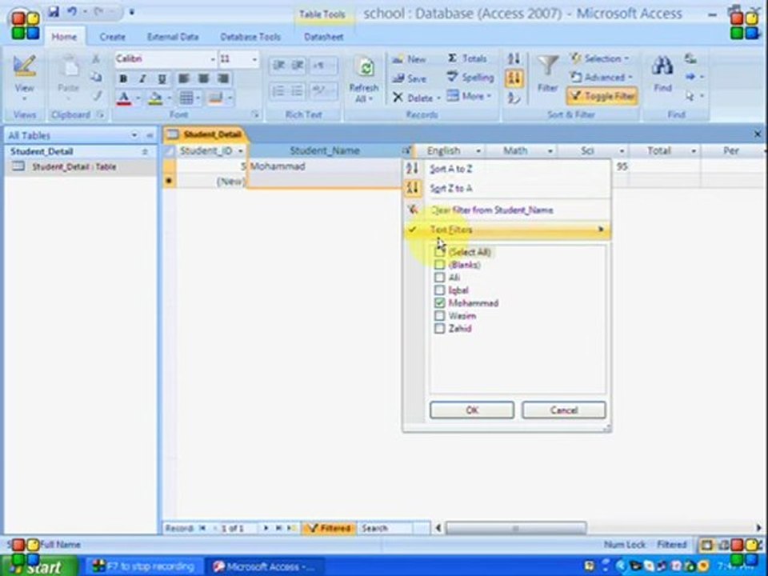Screen dimensions: 768x576
Task: Switch to Microsoft Access taskbar button
Action: point(265,566)
